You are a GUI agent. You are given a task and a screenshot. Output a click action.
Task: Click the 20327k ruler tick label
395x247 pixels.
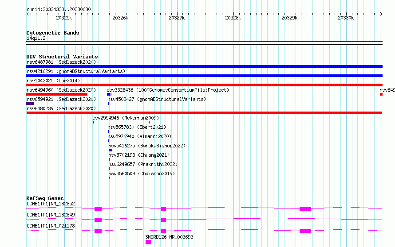coord(177,18)
